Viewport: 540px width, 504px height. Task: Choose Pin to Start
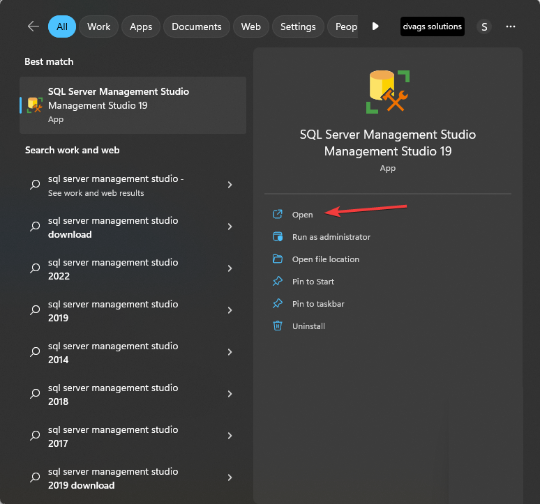[313, 282]
